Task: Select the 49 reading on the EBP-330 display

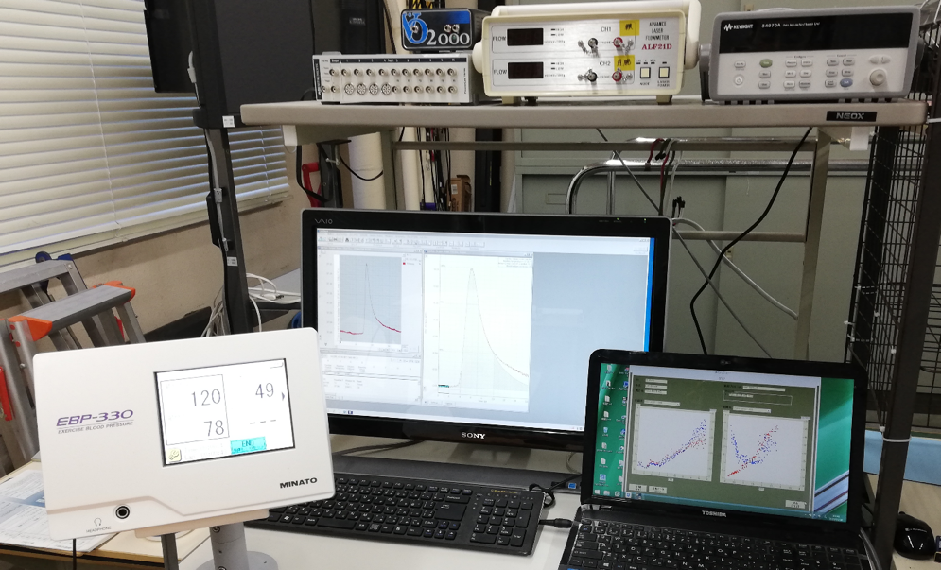Action: [x=264, y=391]
